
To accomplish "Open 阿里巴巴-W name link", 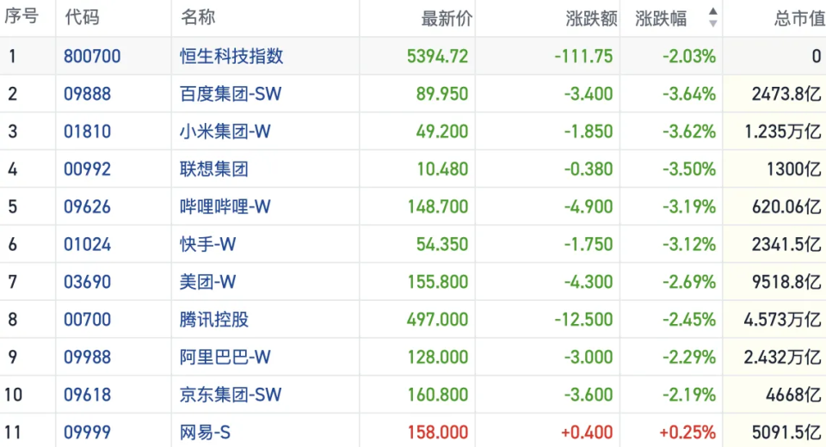I will [225, 357].
